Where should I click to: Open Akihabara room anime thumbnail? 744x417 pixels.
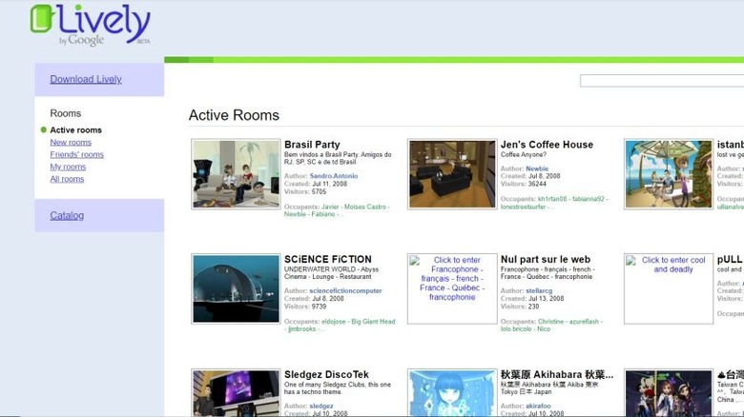coord(452,393)
